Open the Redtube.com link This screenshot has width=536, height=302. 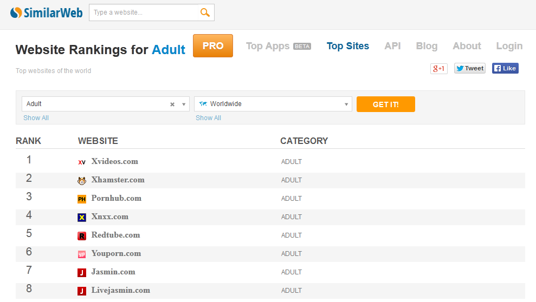(x=115, y=235)
